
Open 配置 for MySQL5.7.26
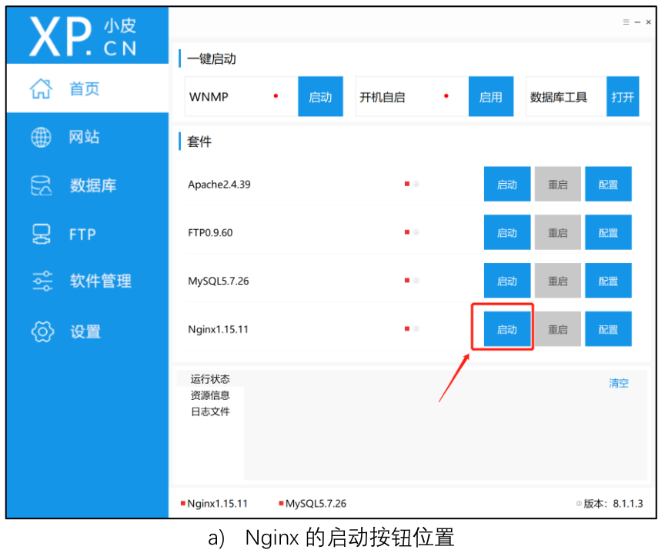point(608,281)
